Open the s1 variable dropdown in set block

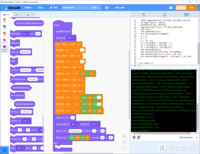68,97
